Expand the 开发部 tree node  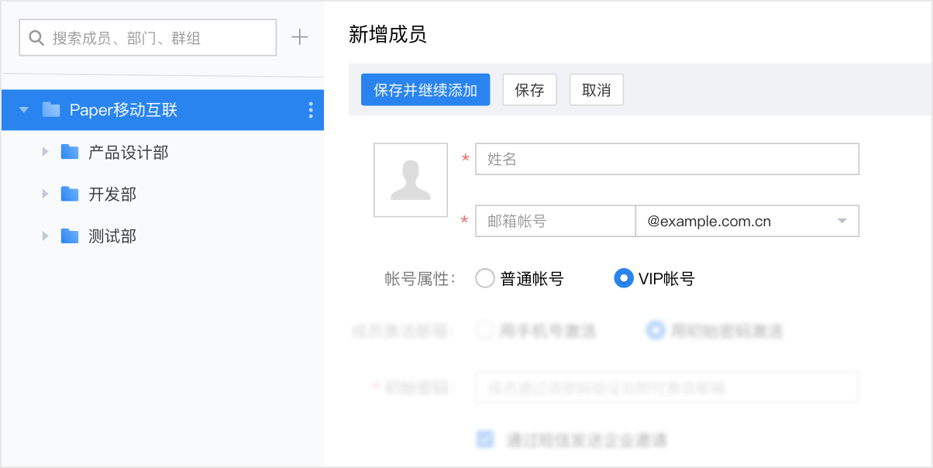pyautogui.click(x=46, y=194)
